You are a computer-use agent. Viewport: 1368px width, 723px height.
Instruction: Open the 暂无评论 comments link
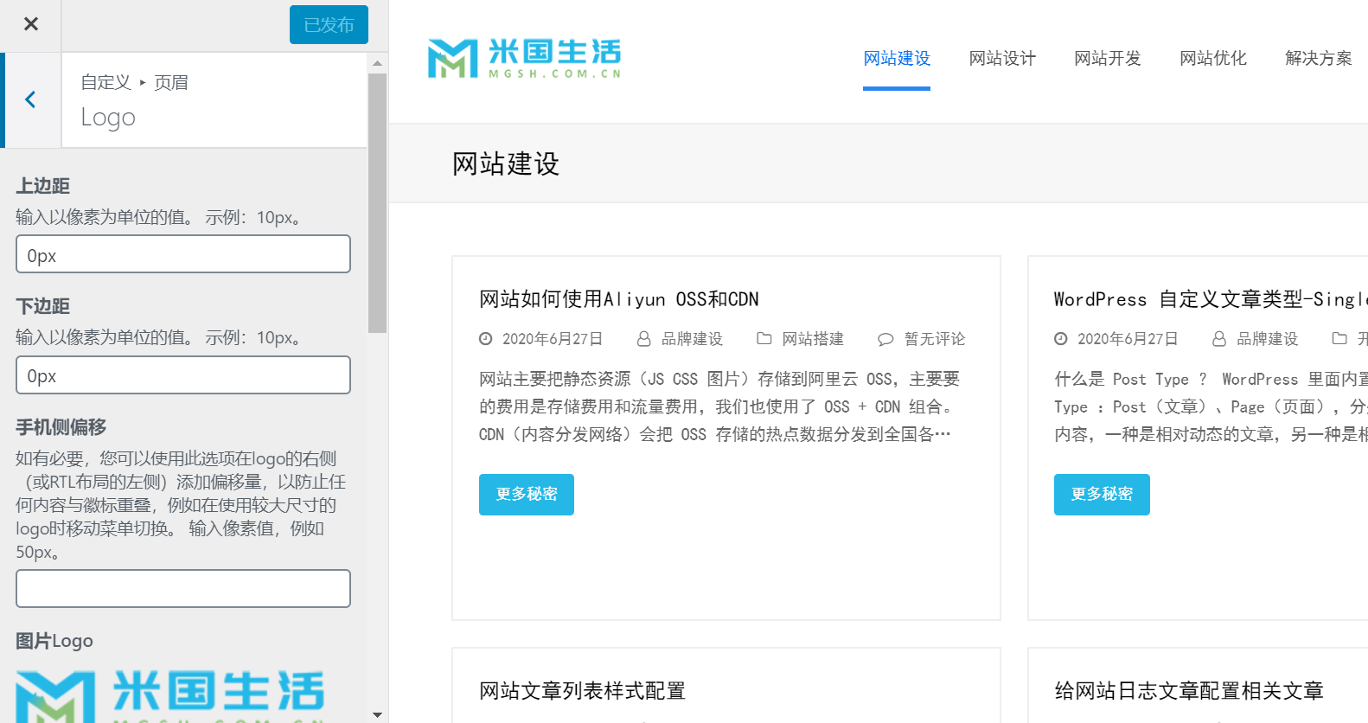(935, 339)
